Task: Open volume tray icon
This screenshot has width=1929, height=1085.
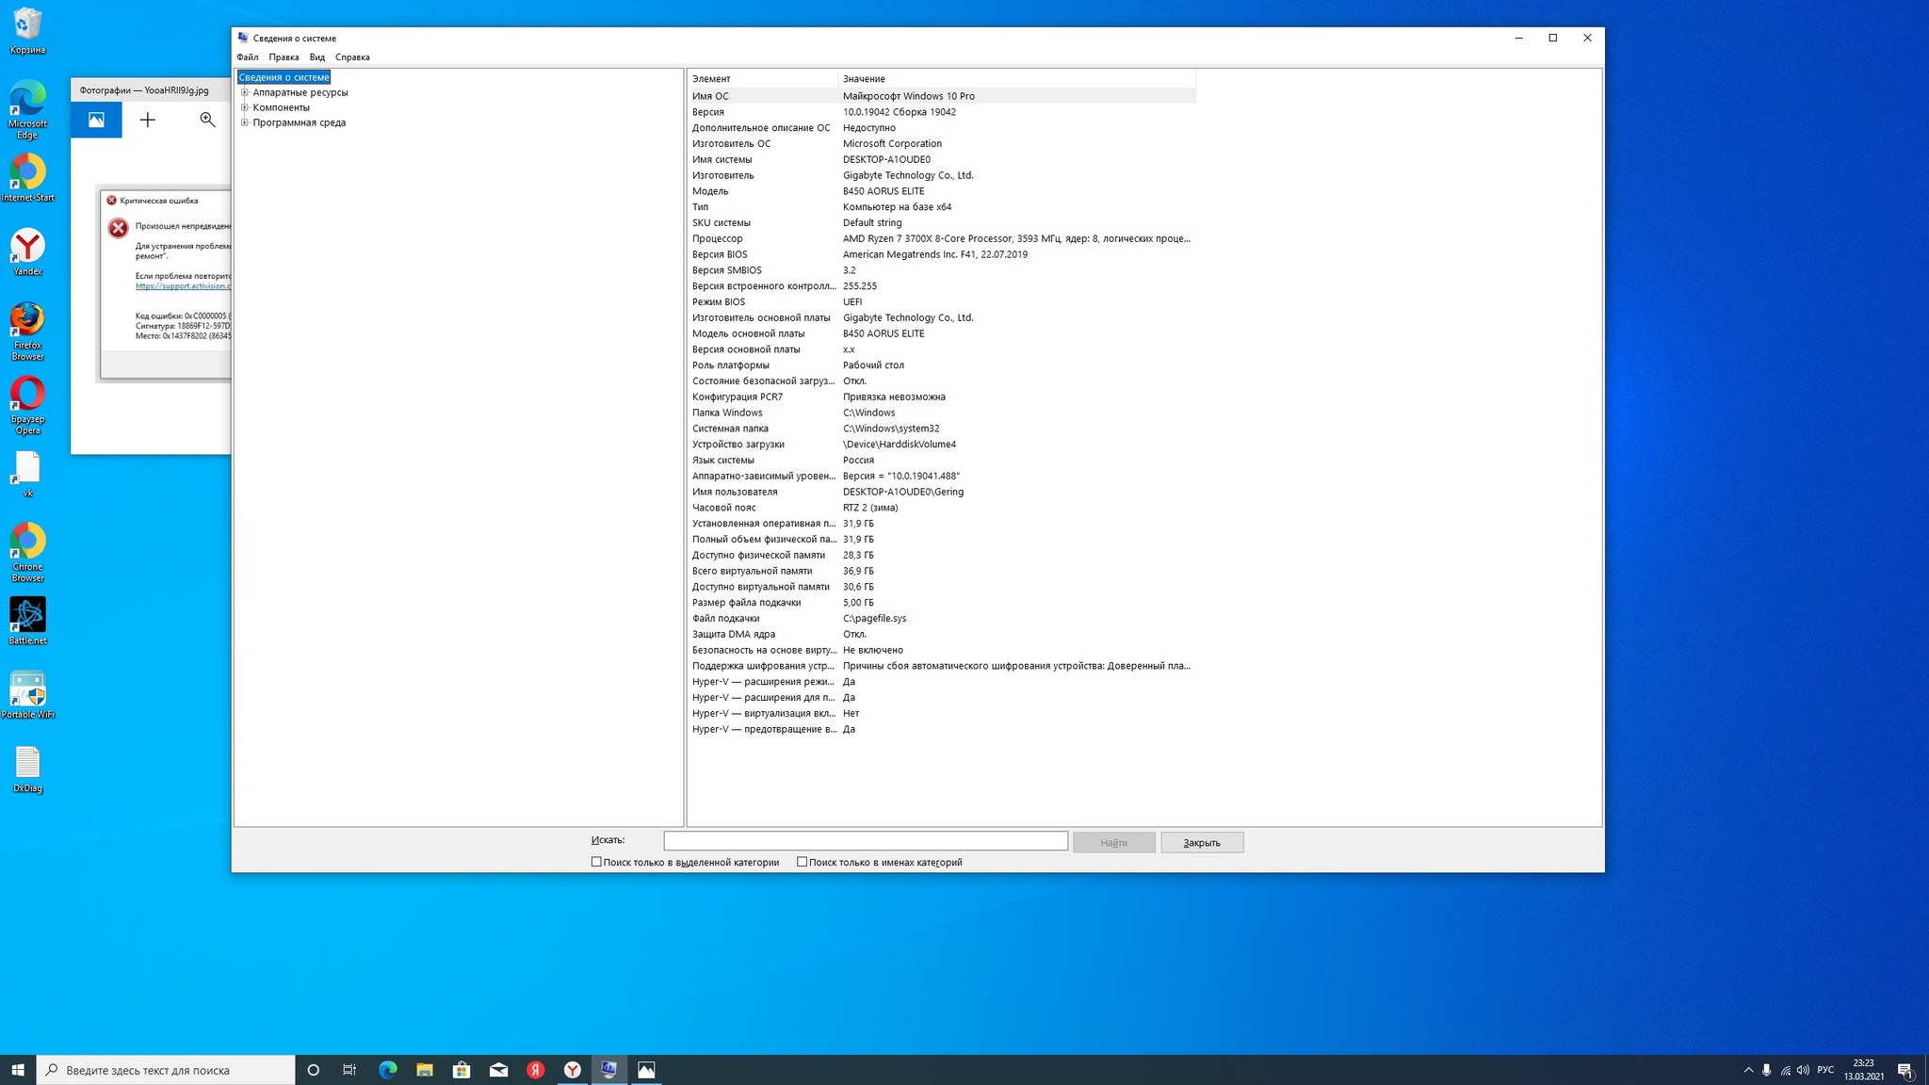Action: 1803,1070
